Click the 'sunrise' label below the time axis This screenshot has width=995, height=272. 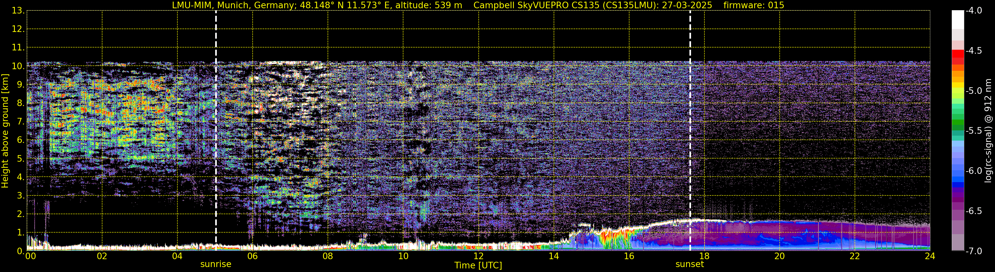coord(216,264)
